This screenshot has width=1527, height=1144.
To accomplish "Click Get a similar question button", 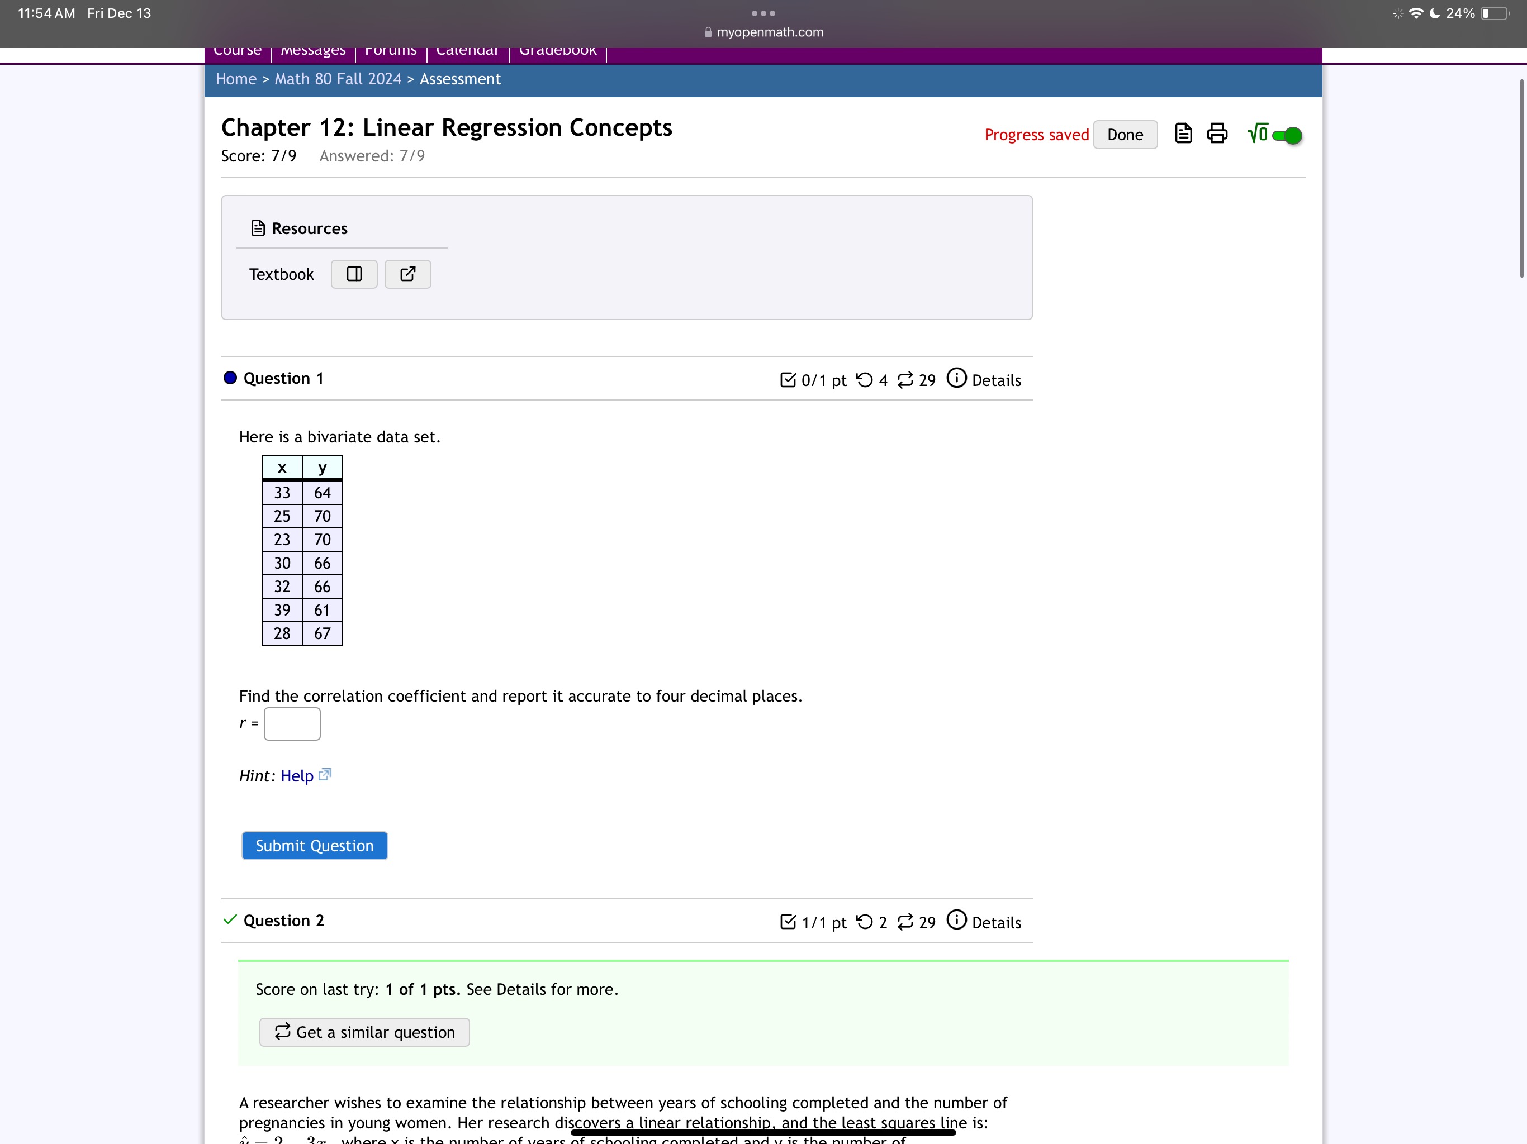I will (364, 1032).
